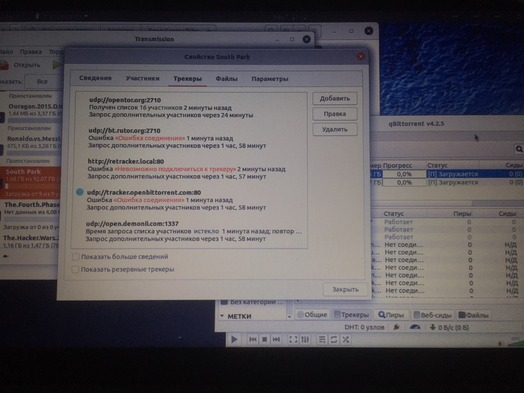
Task: Open Пиры tab in qBittorrent
Action: point(391,315)
